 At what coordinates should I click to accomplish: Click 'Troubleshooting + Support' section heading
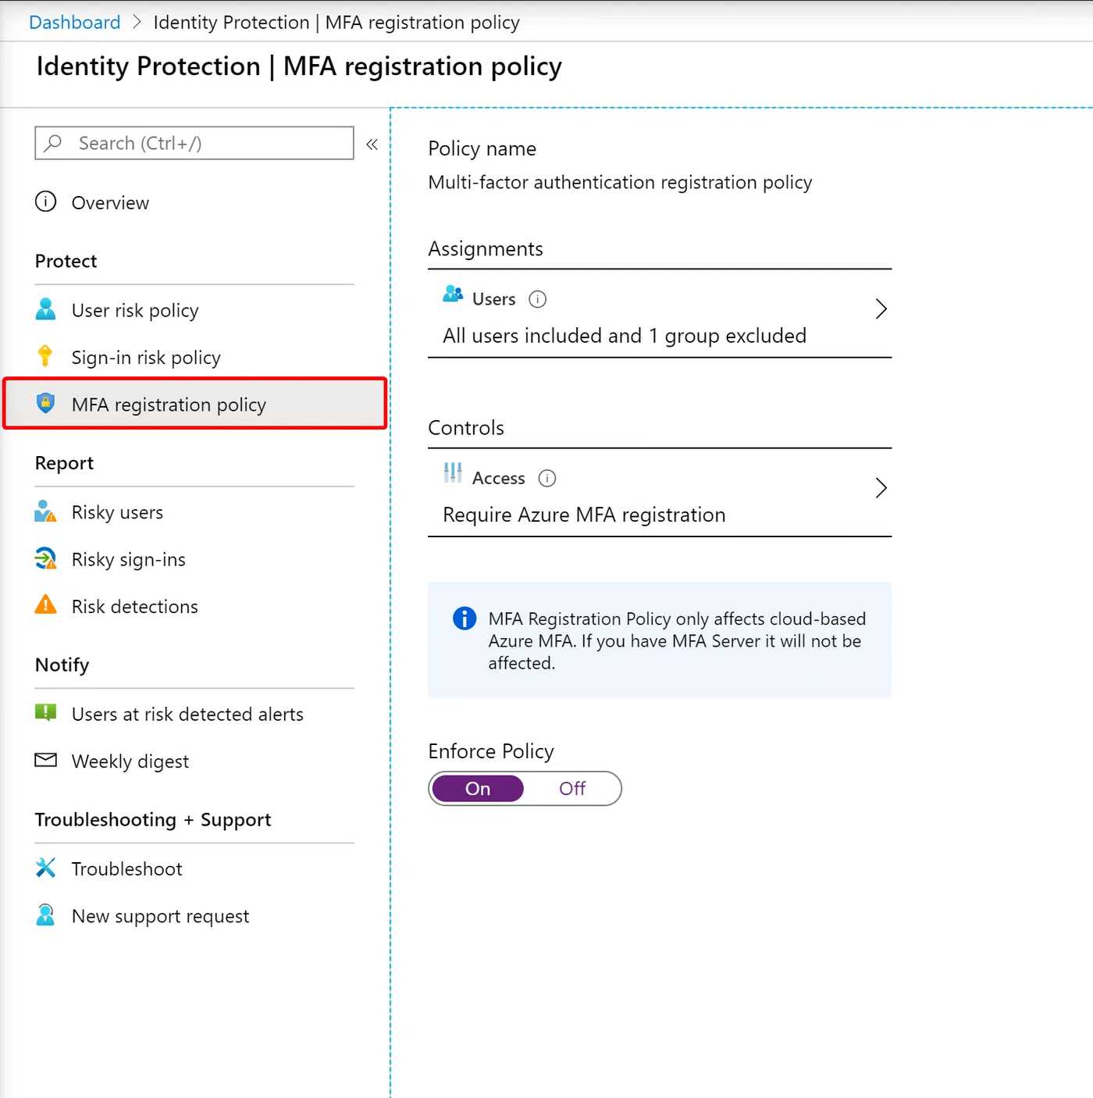point(153,819)
